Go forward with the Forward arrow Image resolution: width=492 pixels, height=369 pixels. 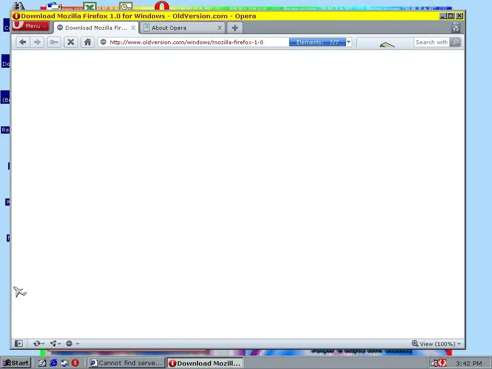(x=37, y=42)
